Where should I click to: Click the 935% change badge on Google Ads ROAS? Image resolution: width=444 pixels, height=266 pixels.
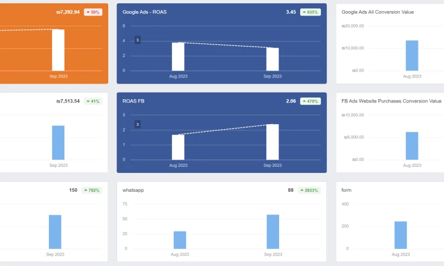click(x=310, y=12)
